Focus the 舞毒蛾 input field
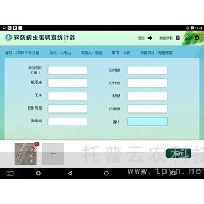 pyautogui.click(x=68, y=121)
